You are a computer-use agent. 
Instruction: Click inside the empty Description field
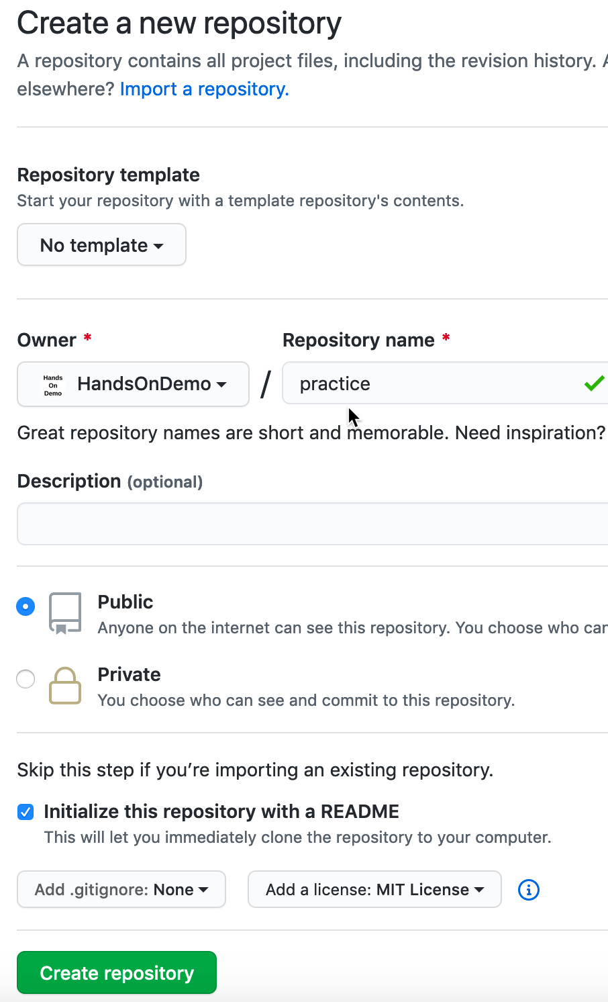[309, 524]
